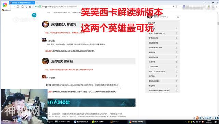Open the sidebar entry above Bug修复
Image resolution: width=219 pixels, height=124 pixels.
163,81
